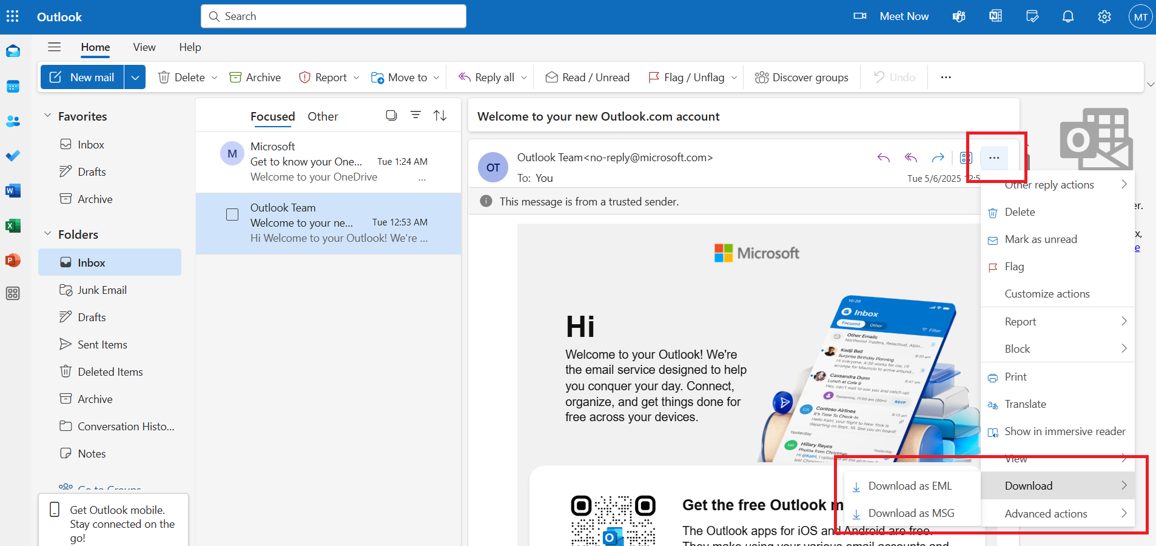1156x546 pixels.
Task: Open Conversation History folder
Action: [x=110, y=426]
